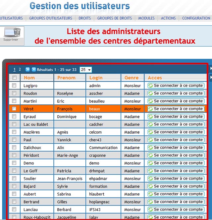Click Acces column header
The image size is (212, 220).
point(155,78)
